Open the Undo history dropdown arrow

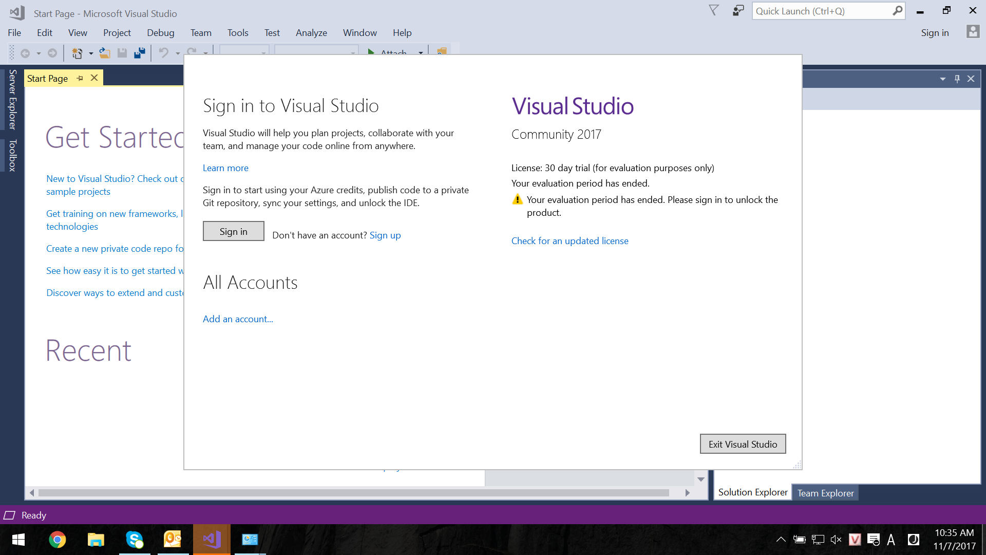pyautogui.click(x=178, y=53)
